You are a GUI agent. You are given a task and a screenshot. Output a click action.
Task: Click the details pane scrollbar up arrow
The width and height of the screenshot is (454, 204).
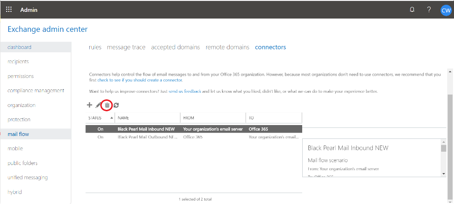tap(443, 141)
